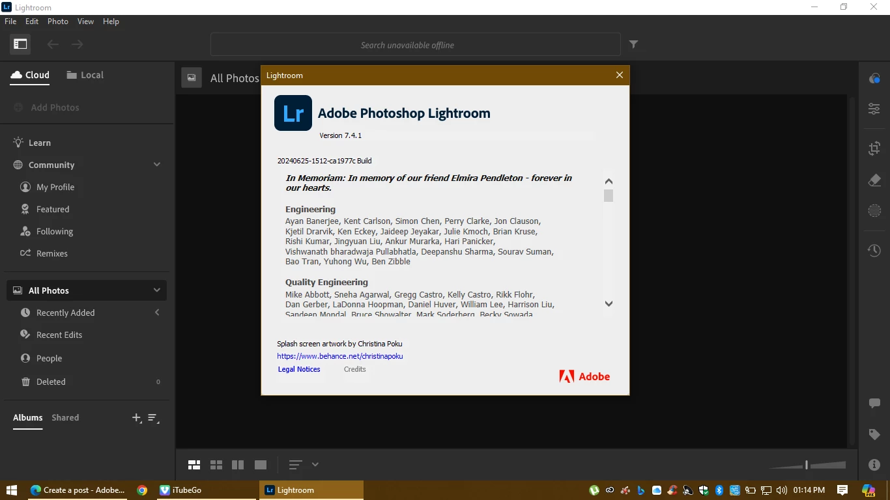Open Windows Security shield tray icon
This screenshot has height=500, width=890.
[x=704, y=490]
